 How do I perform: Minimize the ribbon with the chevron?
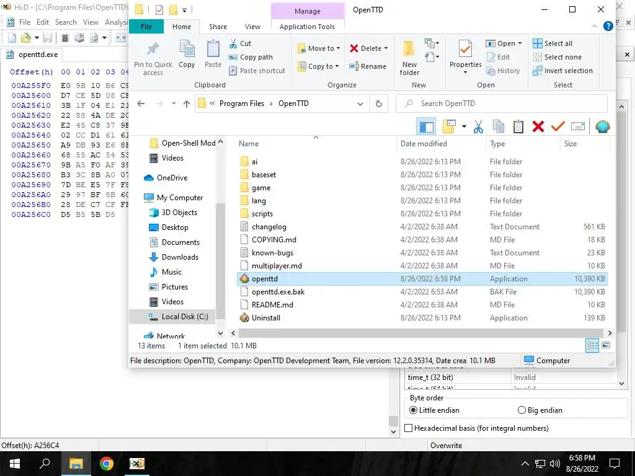click(594, 26)
